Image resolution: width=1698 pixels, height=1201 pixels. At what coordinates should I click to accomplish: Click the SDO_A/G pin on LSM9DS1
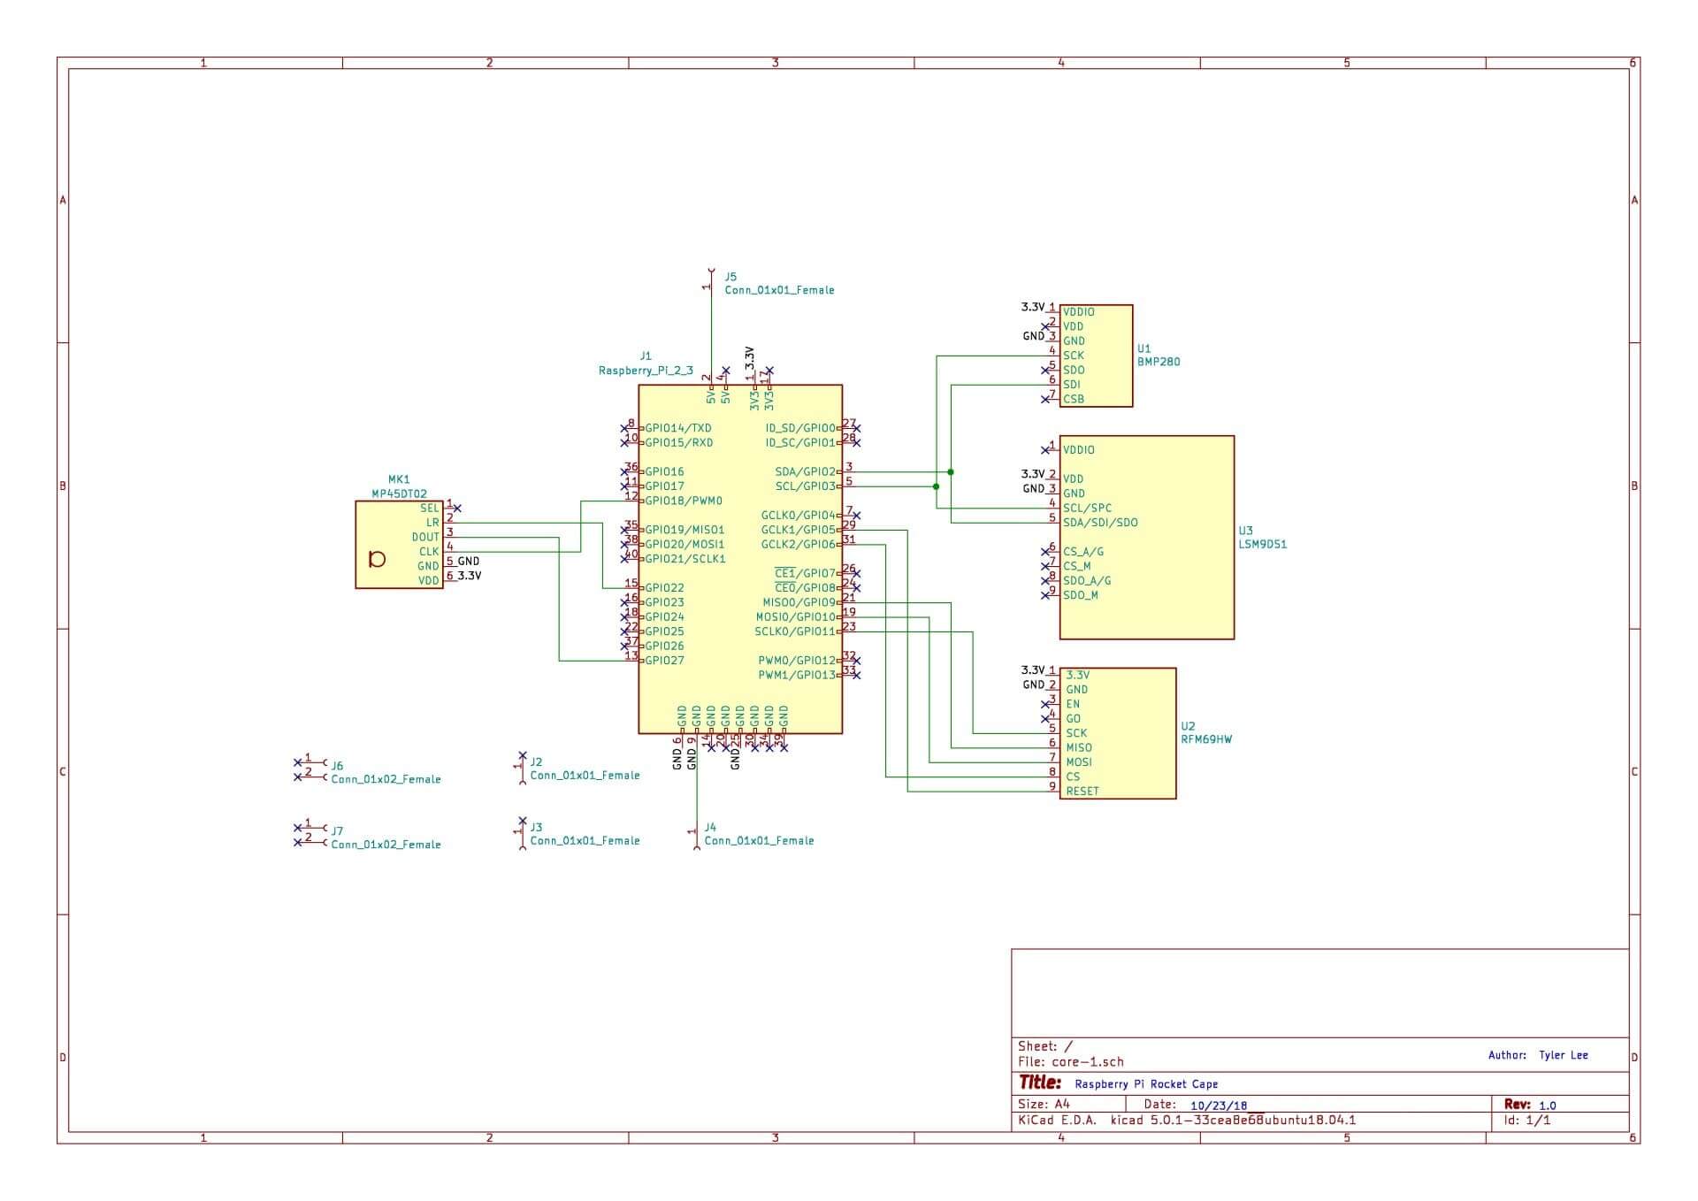coord(1087,581)
